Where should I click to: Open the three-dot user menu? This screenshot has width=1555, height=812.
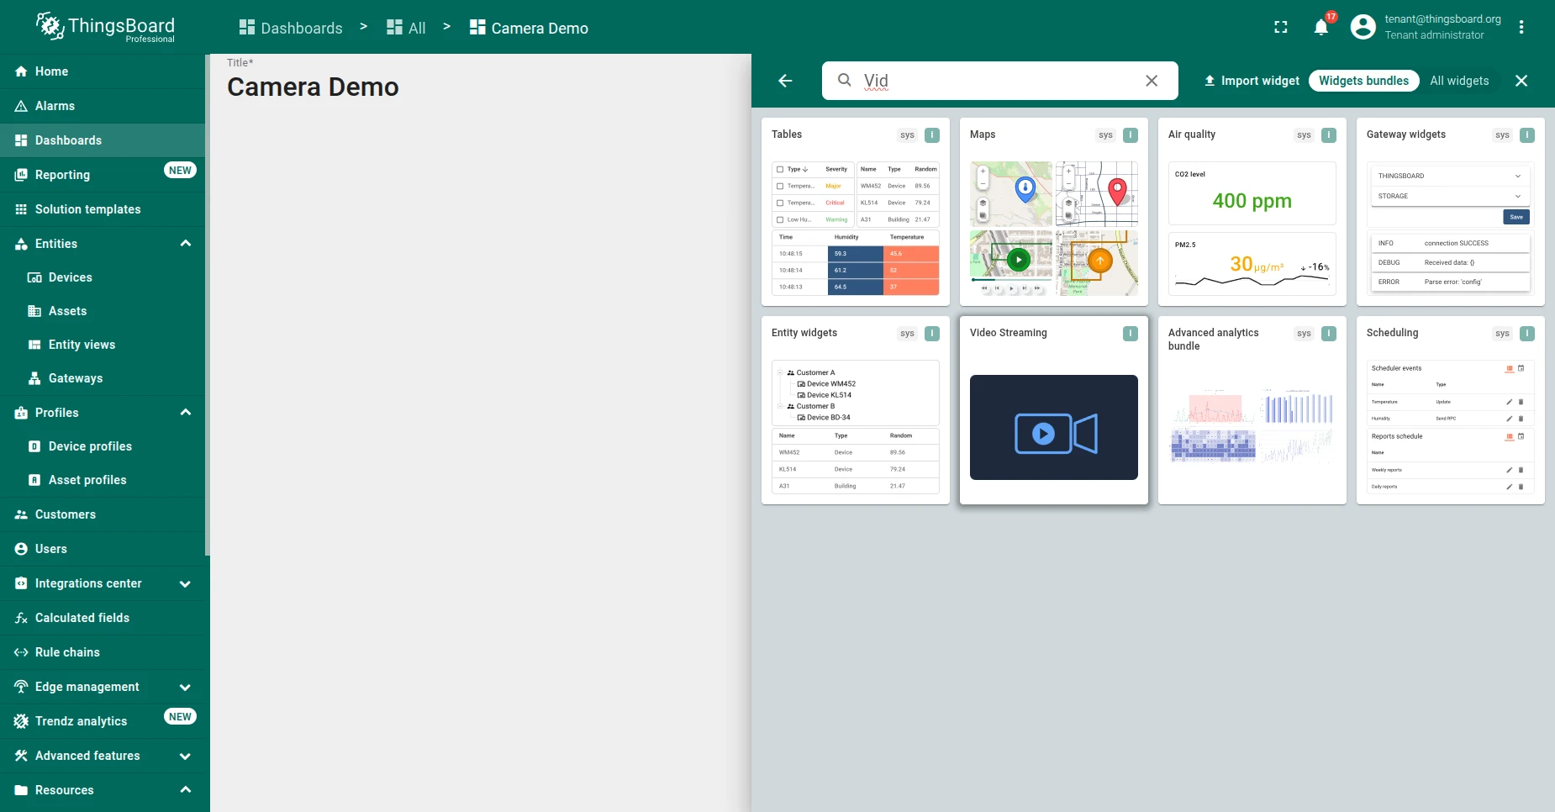click(1521, 27)
